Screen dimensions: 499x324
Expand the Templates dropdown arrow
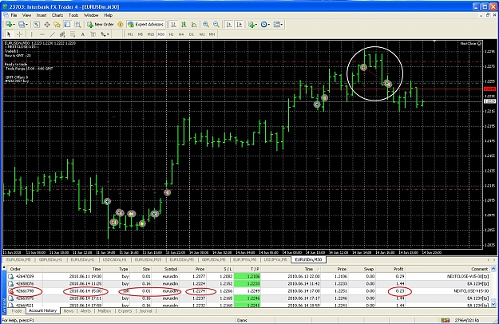(282, 25)
